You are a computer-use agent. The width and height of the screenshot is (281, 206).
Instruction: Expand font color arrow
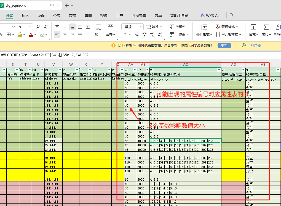click(35, 35)
